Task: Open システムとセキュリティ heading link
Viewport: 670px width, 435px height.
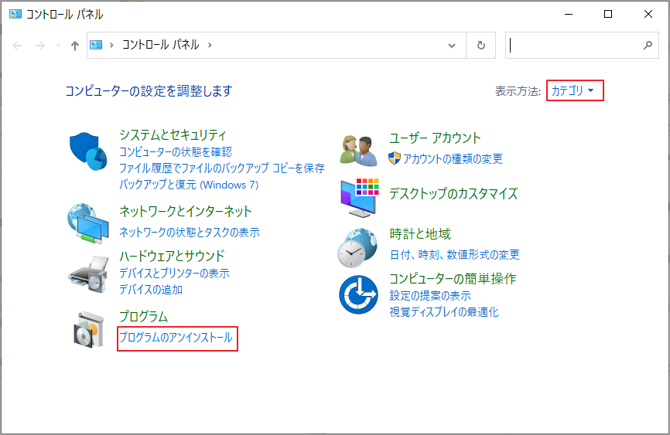Action: pyautogui.click(x=173, y=135)
